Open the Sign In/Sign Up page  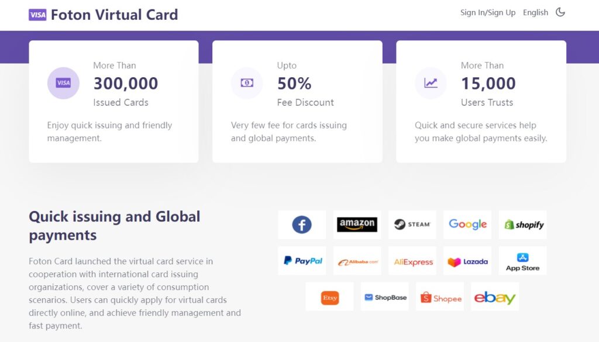click(488, 13)
